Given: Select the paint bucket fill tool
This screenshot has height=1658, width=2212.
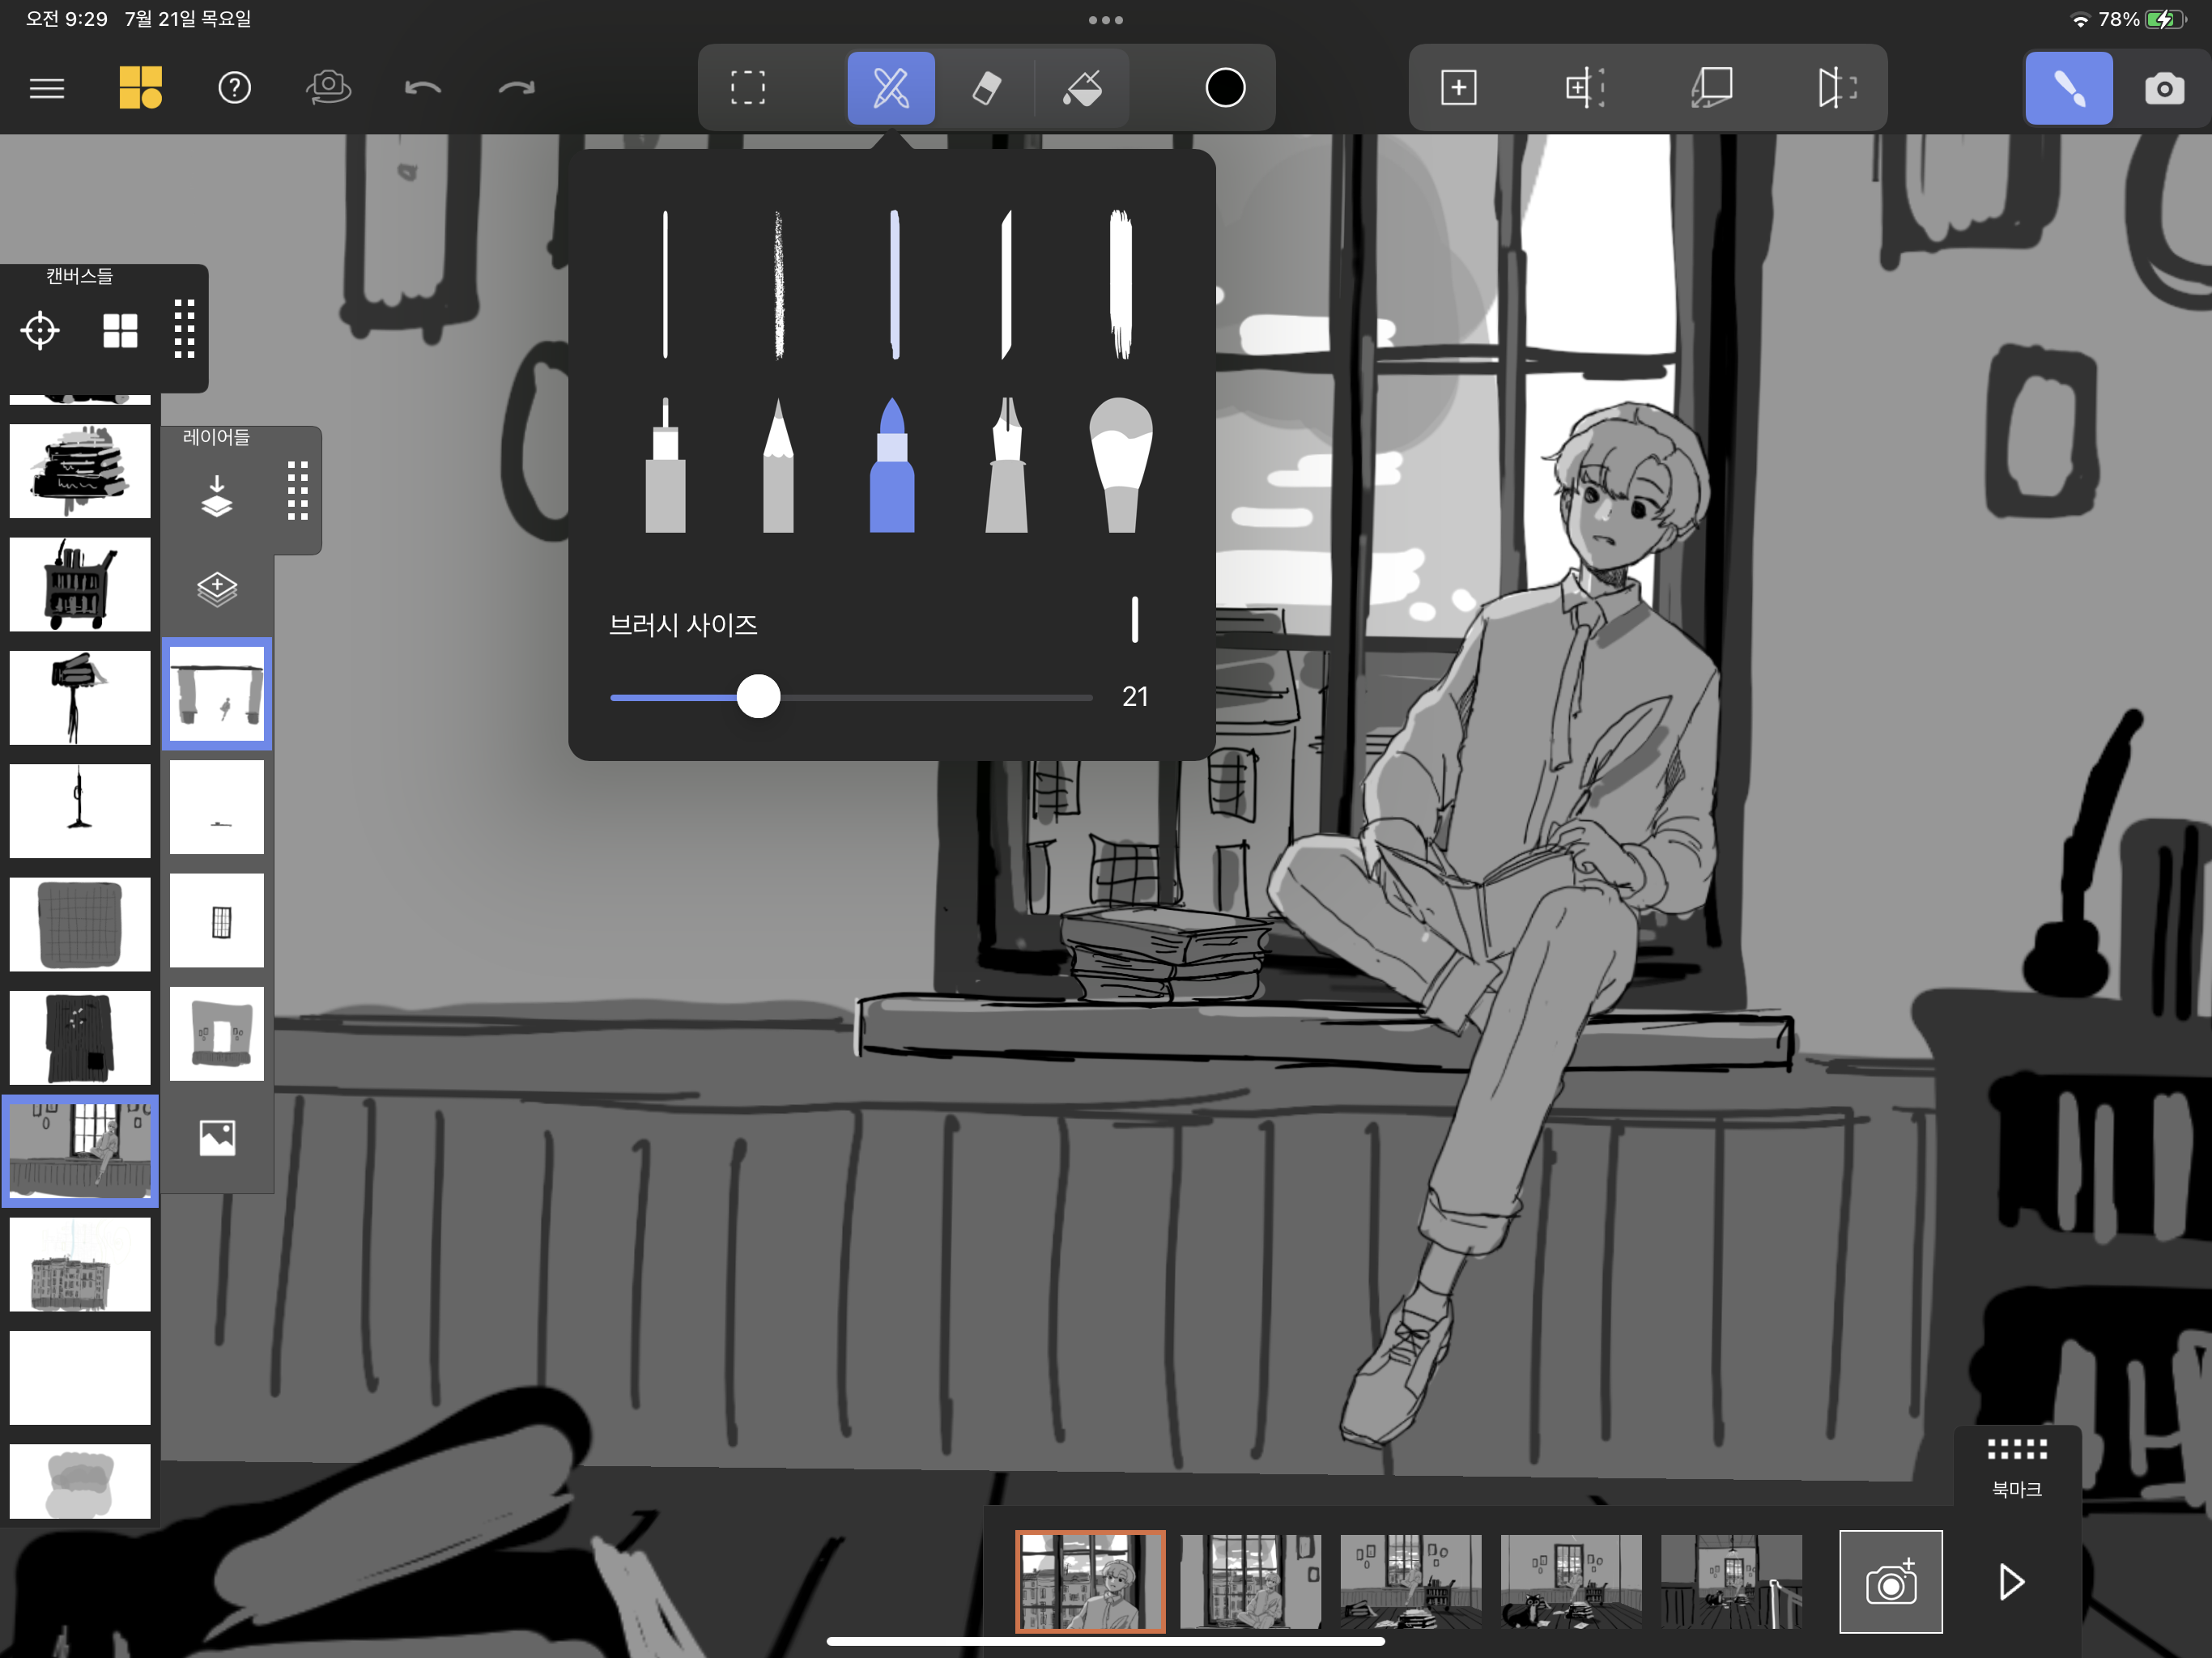Looking at the screenshot, I should tap(1082, 88).
